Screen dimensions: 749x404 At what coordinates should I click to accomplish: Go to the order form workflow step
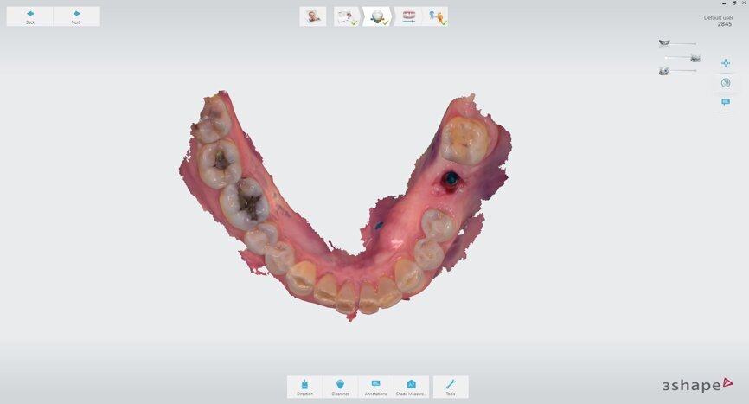pos(348,16)
